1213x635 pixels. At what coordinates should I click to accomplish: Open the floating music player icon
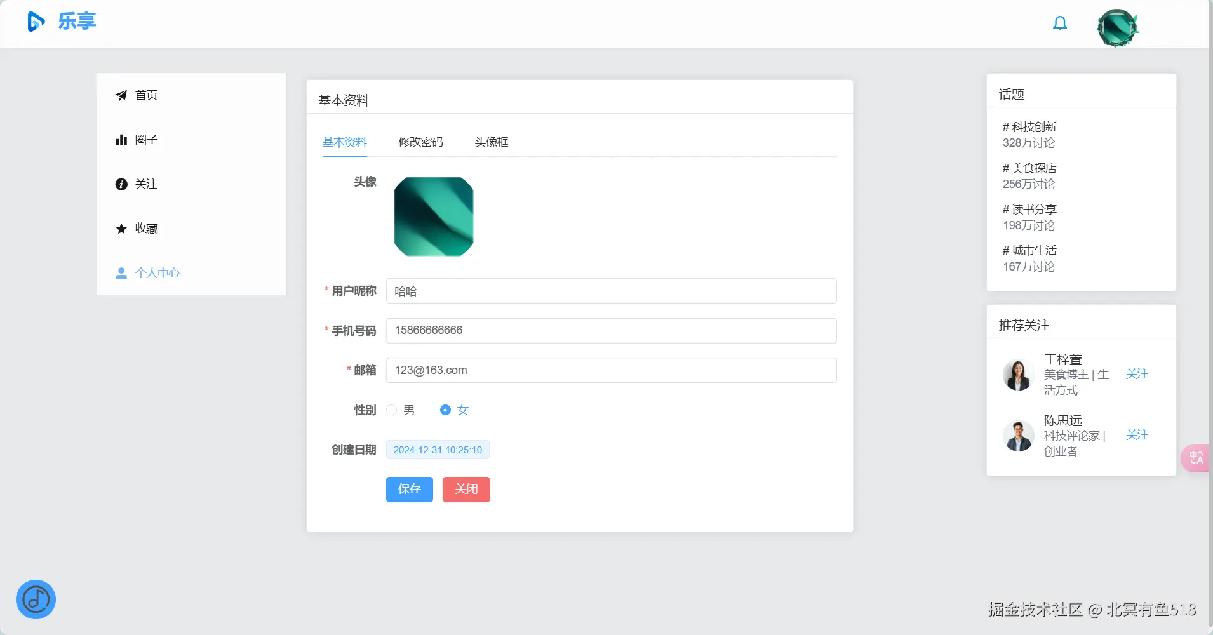click(x=36, y=599)
